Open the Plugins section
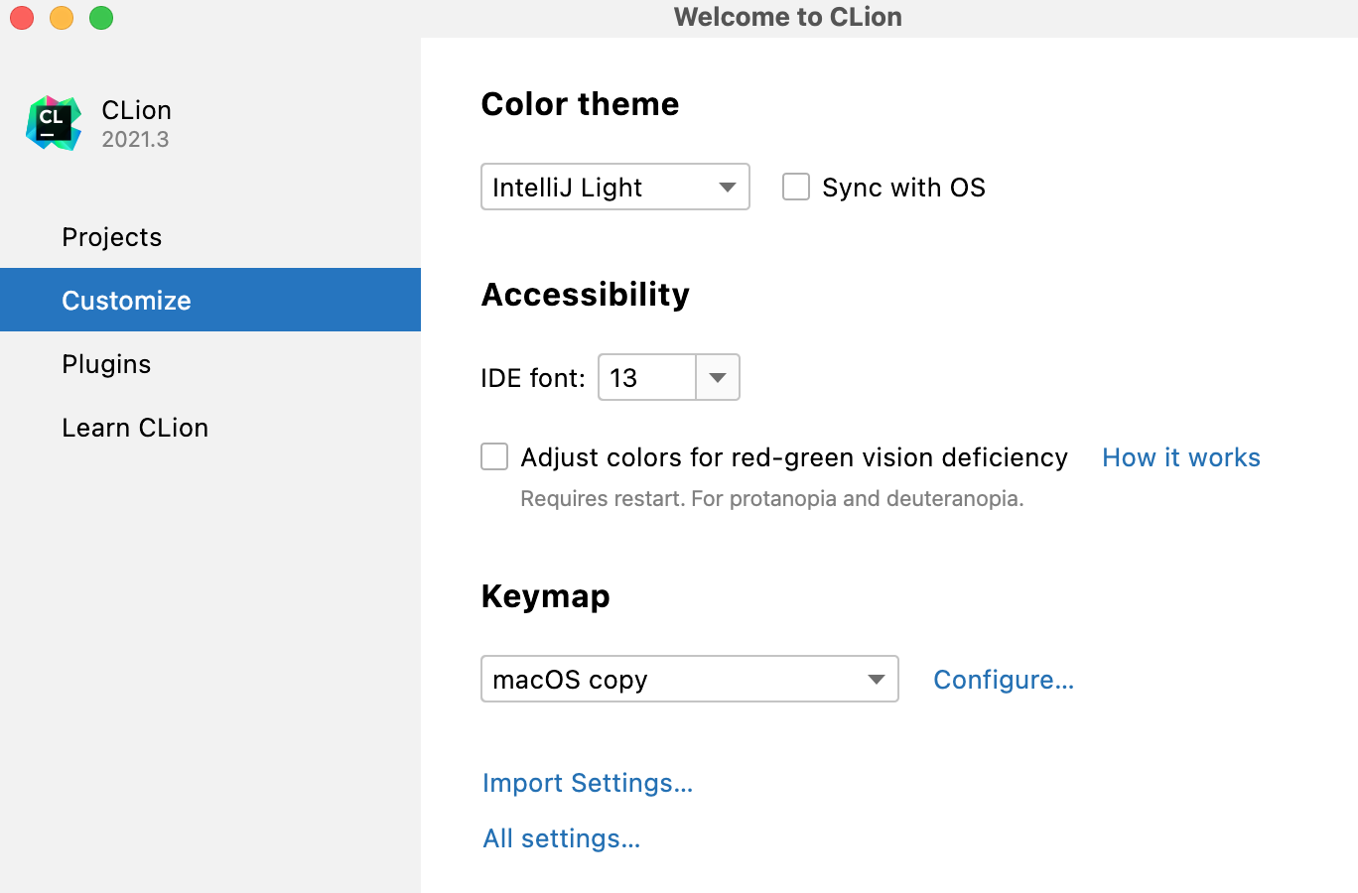This screenshot has height=893, width=1358. click(105, 363)
